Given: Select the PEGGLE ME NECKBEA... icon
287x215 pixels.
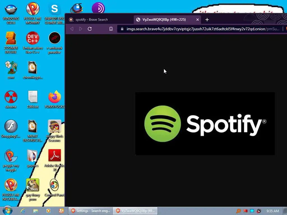Looking at the screenshot, I should tap(11, 190).
